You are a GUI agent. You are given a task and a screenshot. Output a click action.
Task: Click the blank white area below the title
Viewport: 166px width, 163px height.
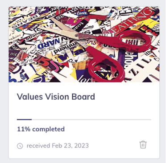tap(84, 110)
